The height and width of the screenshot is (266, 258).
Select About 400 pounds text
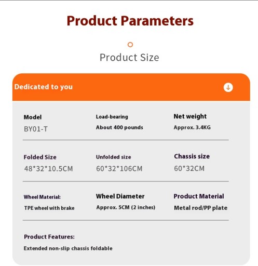tap(119, 127)
